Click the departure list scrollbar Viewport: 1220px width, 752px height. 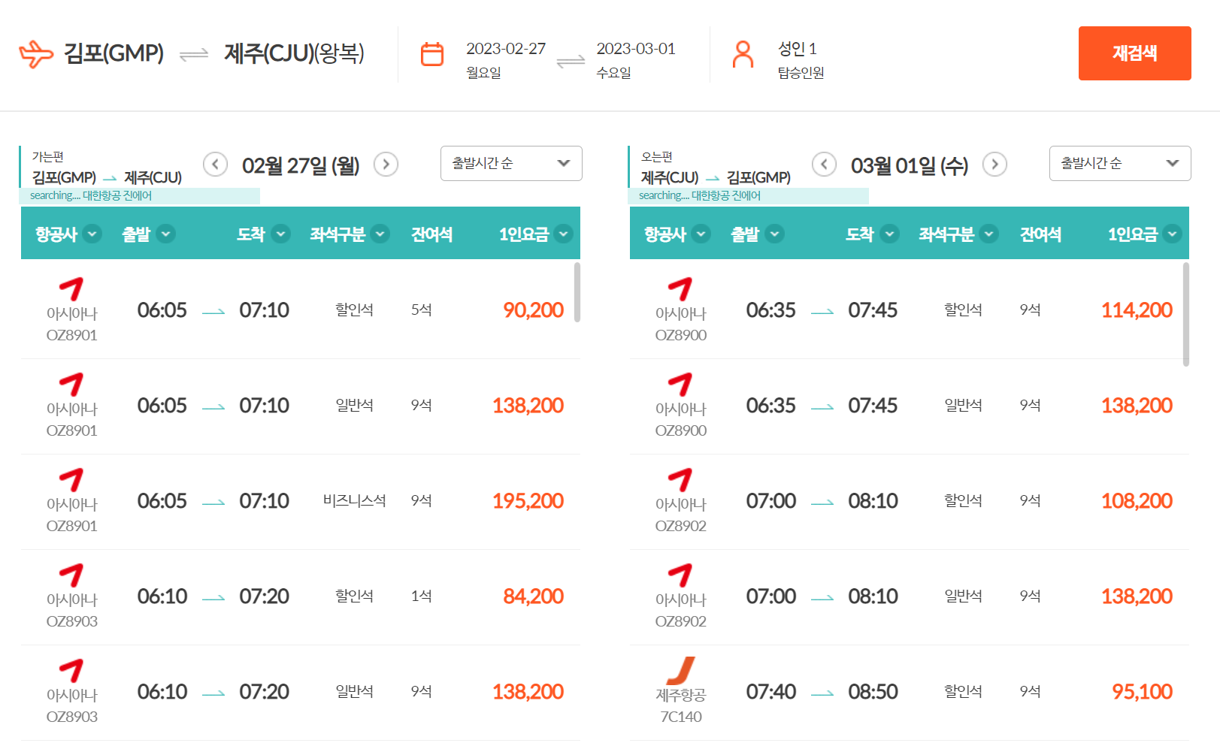pyautogui.click(x=577, y=291)
